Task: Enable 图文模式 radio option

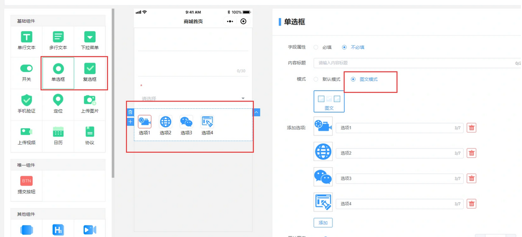Action: click(353, 79)
